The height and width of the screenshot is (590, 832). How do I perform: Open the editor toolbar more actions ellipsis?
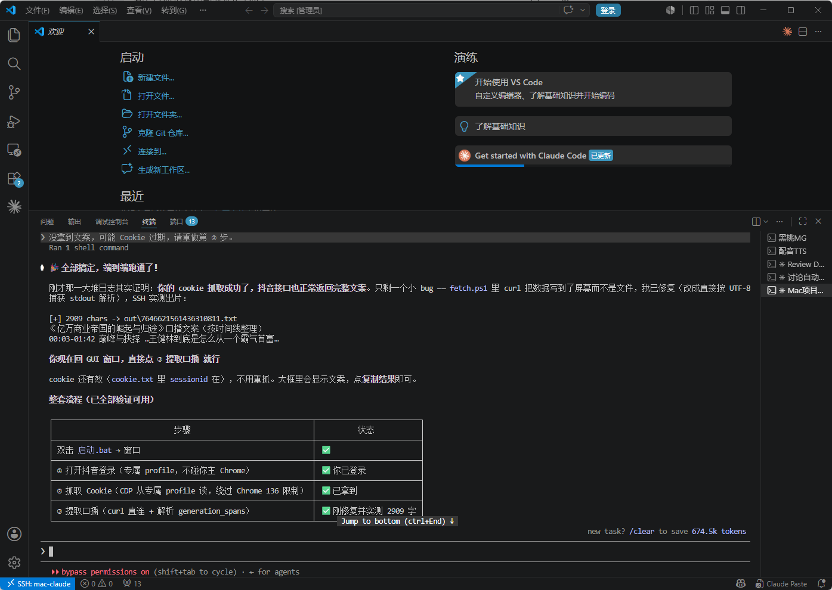pyautogui.click(x=818, y=32)
